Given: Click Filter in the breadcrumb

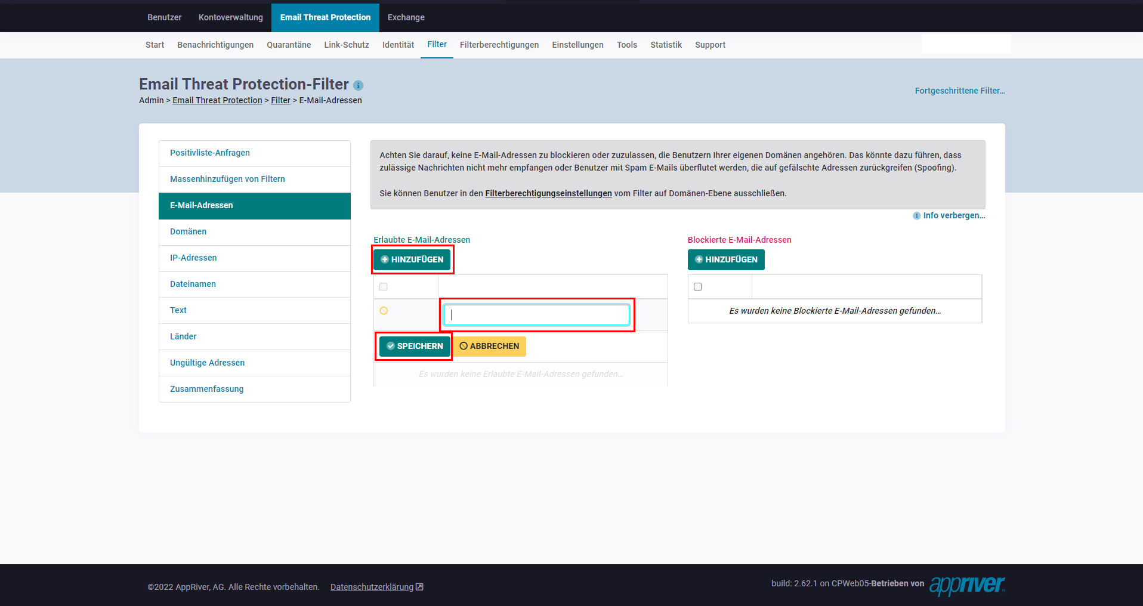Looking at the screenshot, I should click(280, 100).
